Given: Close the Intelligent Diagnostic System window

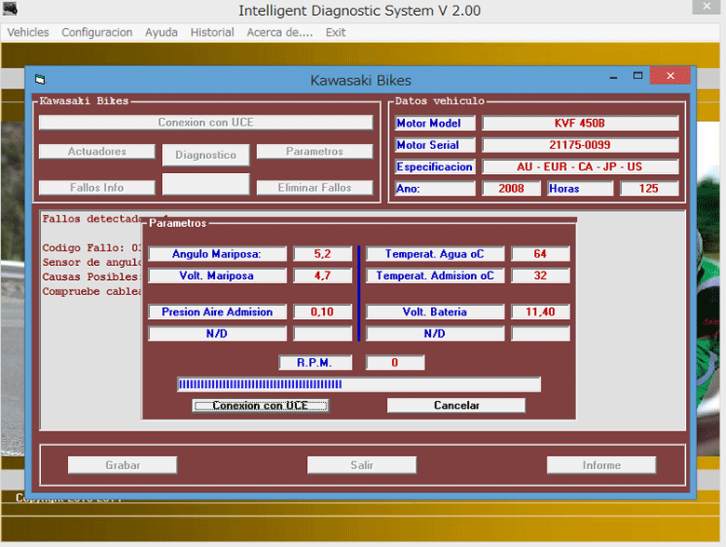Looking at the screenshot, I should point(706,7).
